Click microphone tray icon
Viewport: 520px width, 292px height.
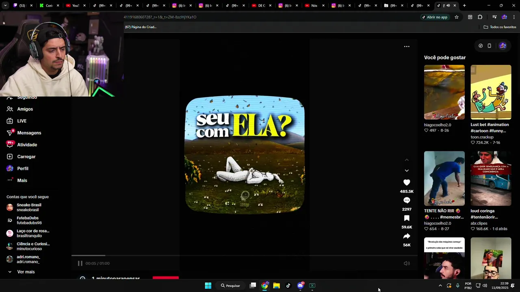pos(458,286)
